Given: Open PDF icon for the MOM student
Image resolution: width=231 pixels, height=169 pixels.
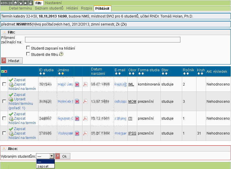Looking at the screenshot, I should (85, 102).
